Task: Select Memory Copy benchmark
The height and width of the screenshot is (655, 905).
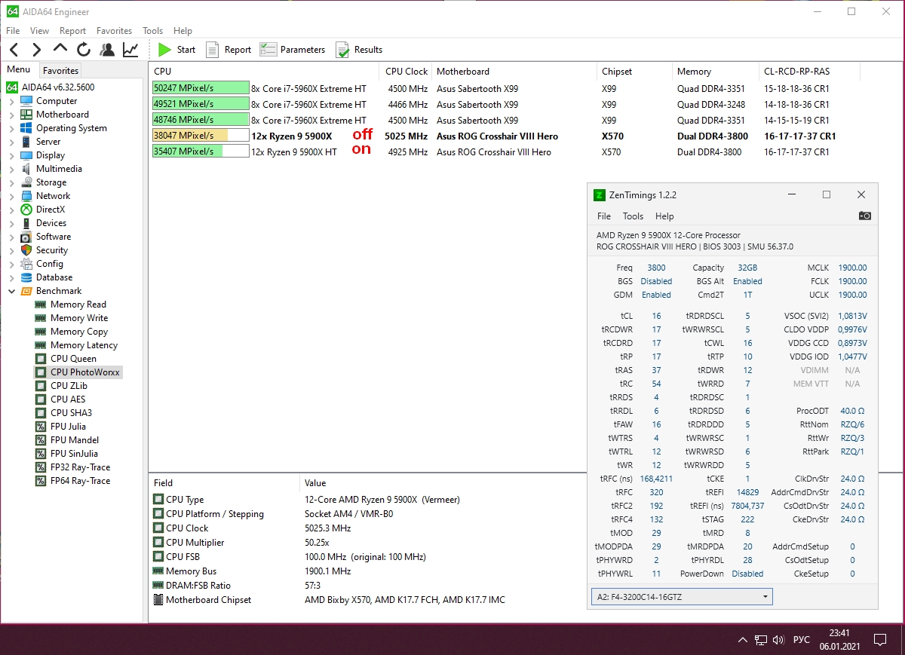Action: pyautogui.click(x=79, y=332)
